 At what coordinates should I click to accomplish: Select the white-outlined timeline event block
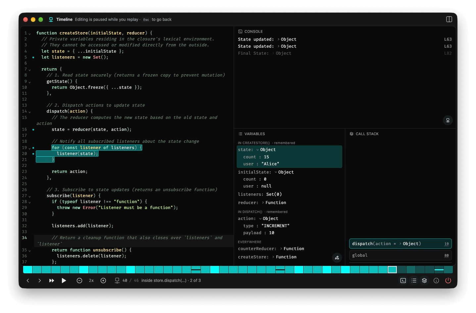392,270
